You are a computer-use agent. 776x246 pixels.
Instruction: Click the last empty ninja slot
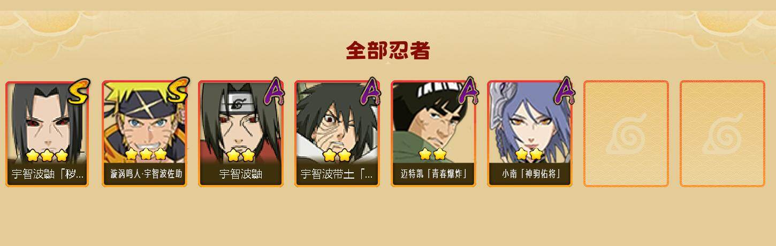click(x=722, y=134)
